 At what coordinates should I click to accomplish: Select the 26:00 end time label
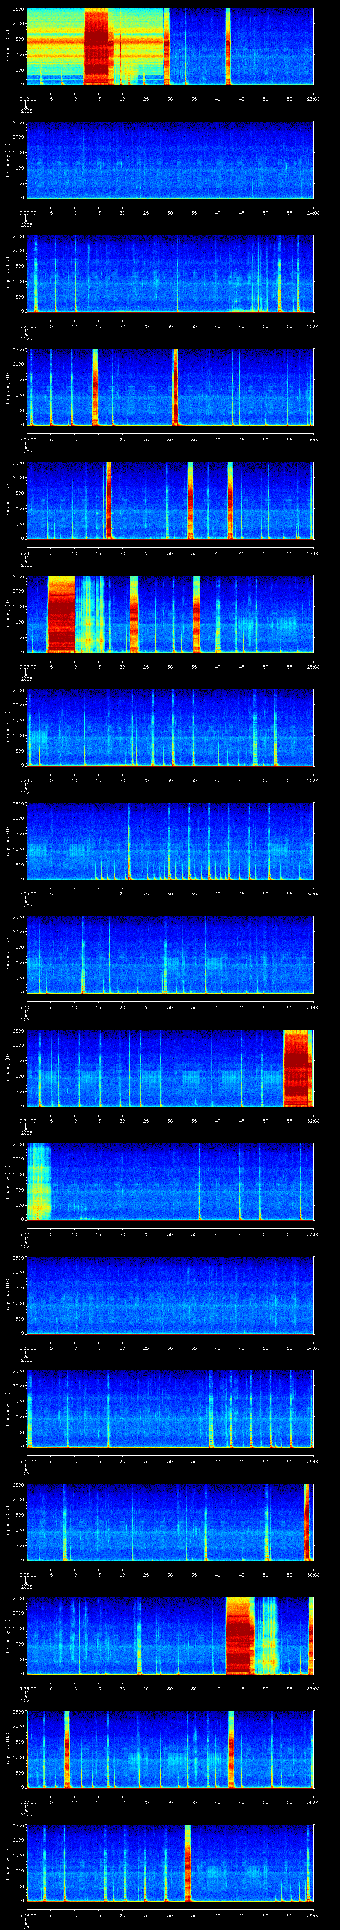pyautogui.click(x=312, y=440)
